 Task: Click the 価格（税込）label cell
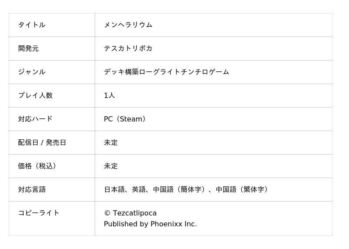point(38,166)
